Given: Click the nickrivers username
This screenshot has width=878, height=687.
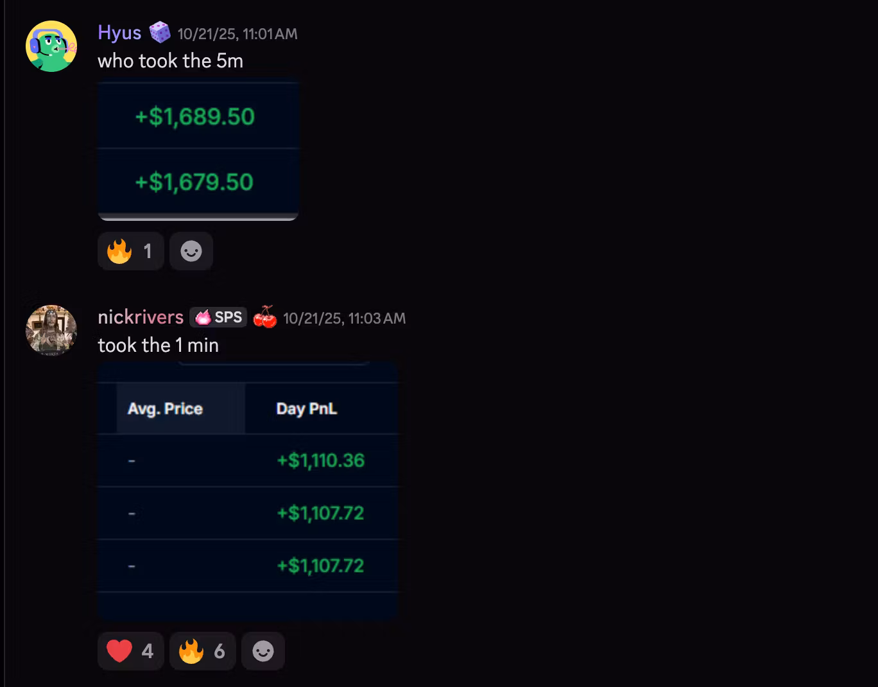Looking at the screenshot, I should (x=141, y=317).
